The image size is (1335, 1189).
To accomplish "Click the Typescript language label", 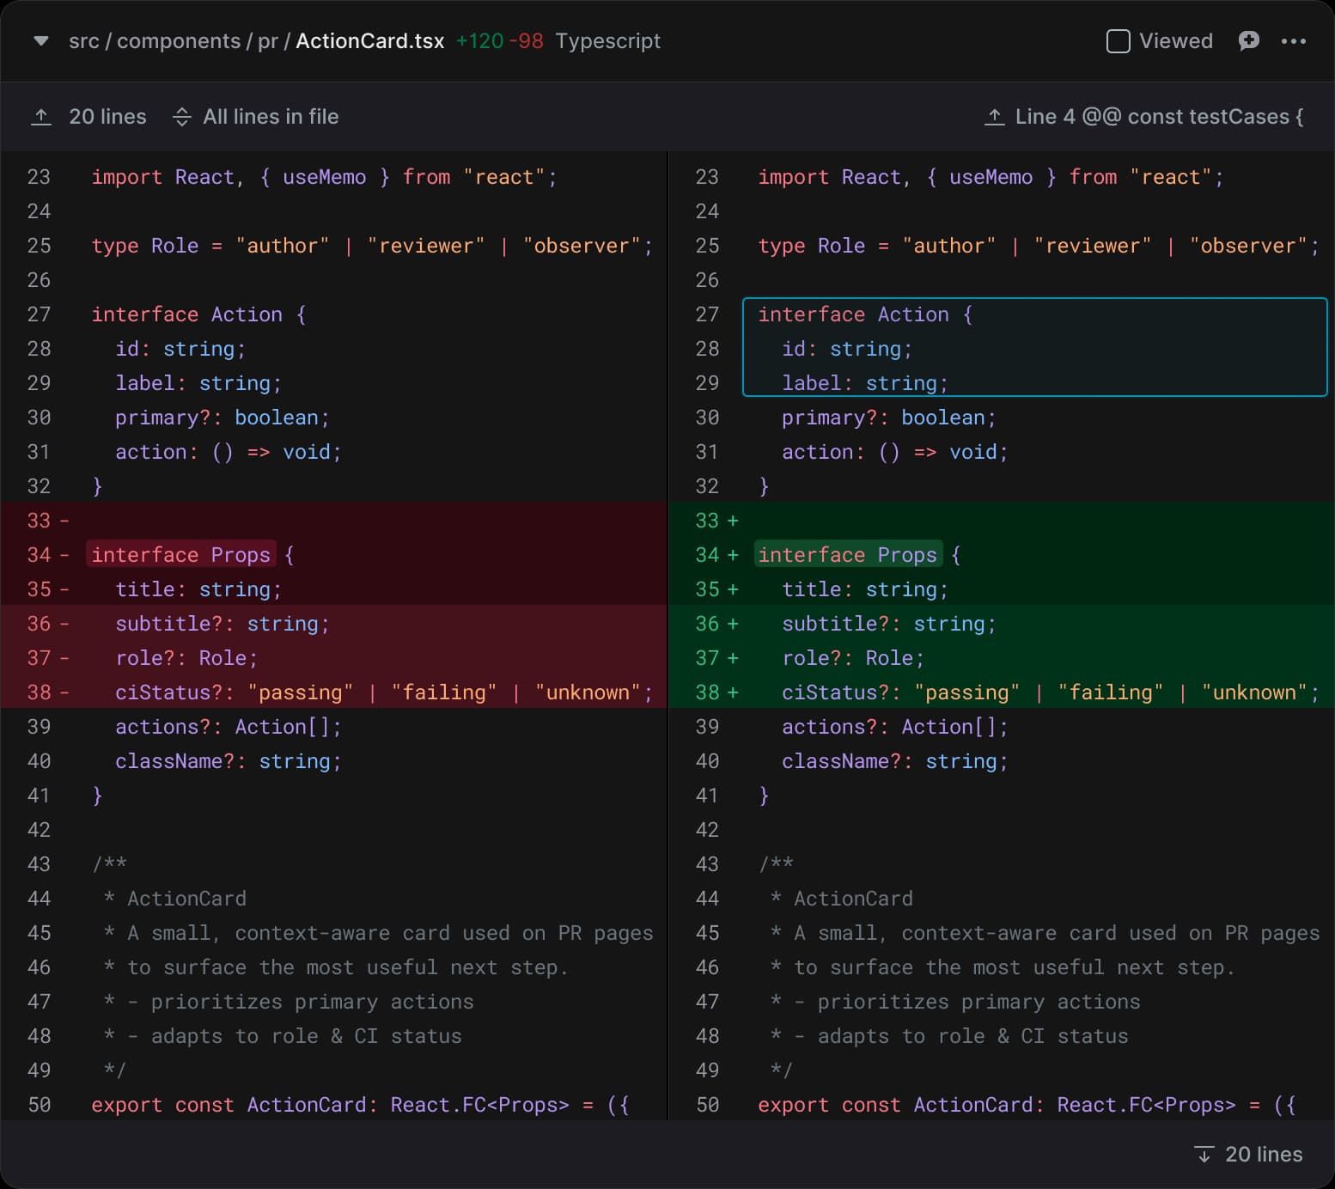I will point(607,41).
